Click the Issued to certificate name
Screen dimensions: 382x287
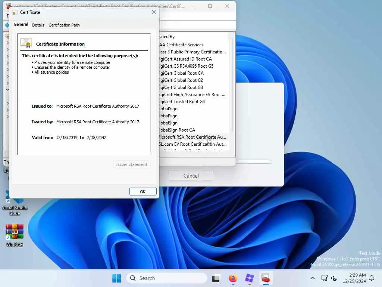pyautogui.click(x=98, y=106)
